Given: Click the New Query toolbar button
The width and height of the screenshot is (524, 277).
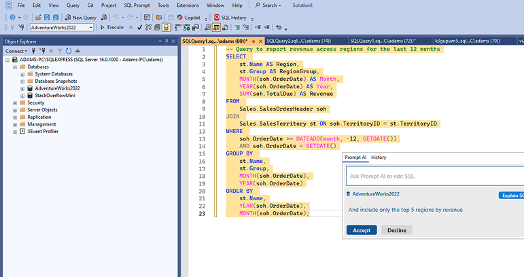Looking at the screenshot, I should [81, 17].
